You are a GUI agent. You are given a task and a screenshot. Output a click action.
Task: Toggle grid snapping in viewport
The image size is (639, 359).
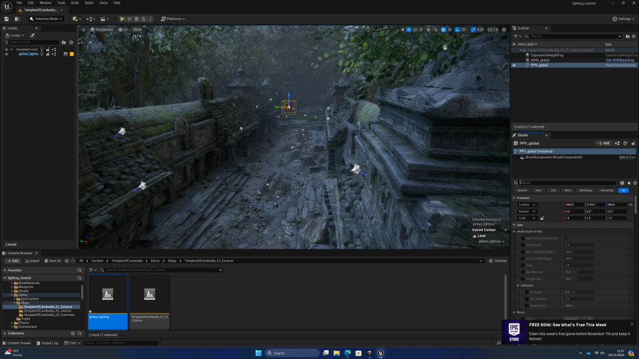(444, 29)
